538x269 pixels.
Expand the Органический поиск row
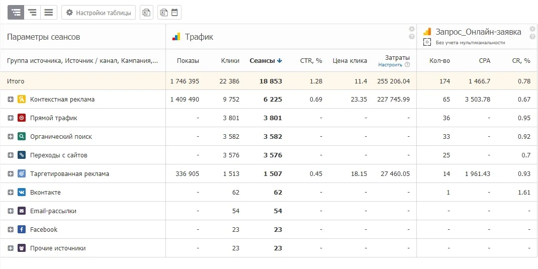pyautogui.click(x=10, y=137)
